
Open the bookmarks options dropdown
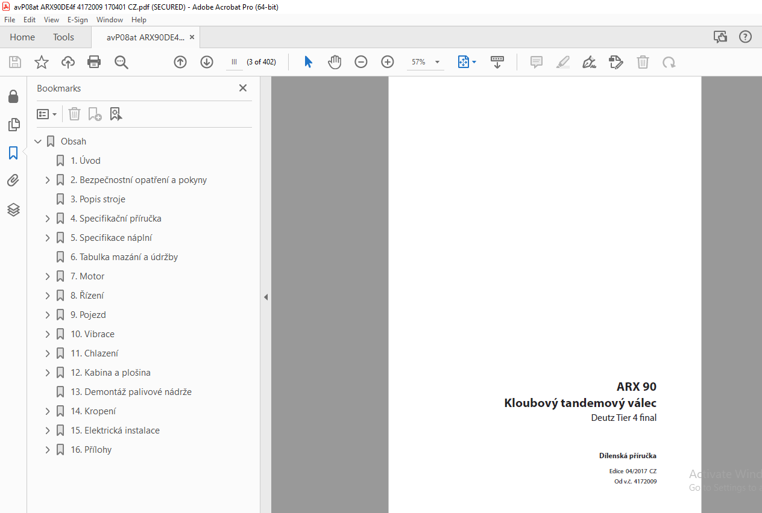[47, 114]
